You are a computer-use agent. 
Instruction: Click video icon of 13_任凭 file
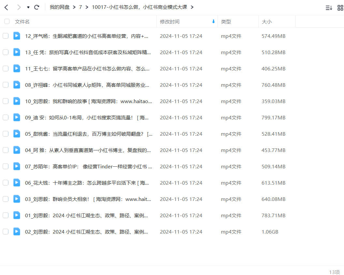(17, 52)
